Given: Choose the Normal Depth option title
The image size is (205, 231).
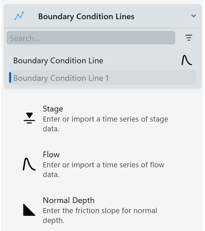Looking at the screenshot, I should 69,200.
